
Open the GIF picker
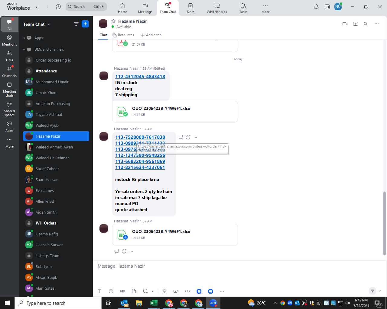coord(122,291)
